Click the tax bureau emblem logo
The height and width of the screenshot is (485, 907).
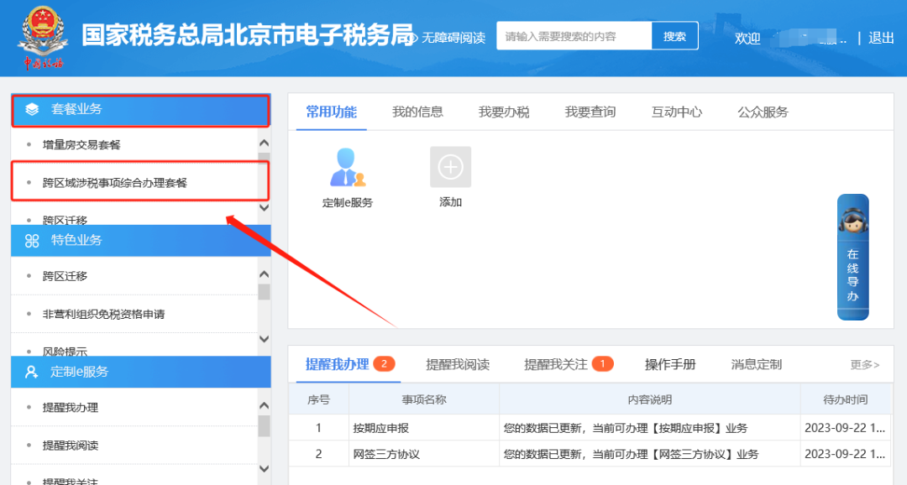[x=42, y=35]
